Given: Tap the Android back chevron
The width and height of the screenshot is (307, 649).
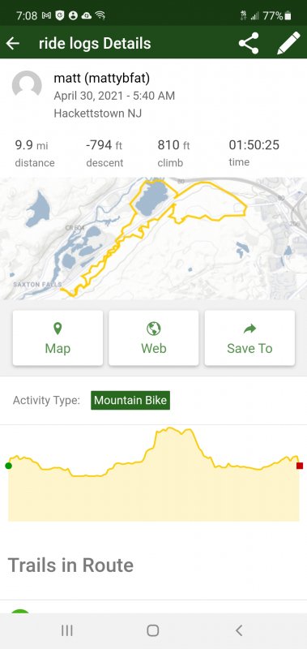Looking at the screenshot, I should coord(238,630).
